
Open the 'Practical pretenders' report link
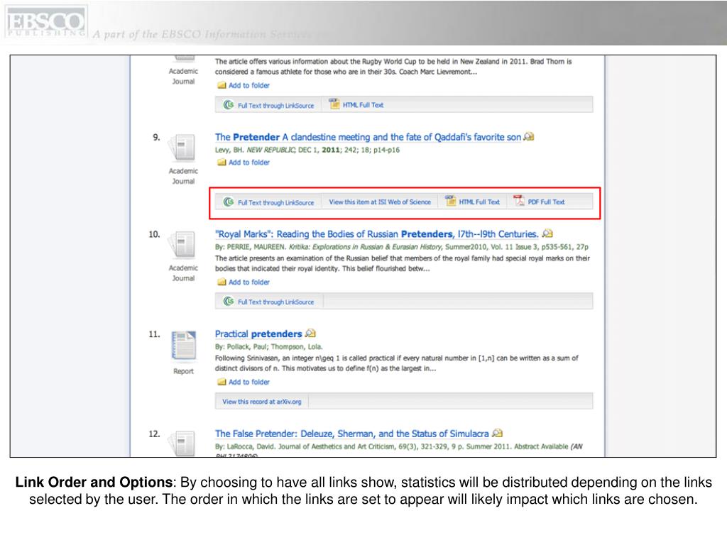pos(258,334)
